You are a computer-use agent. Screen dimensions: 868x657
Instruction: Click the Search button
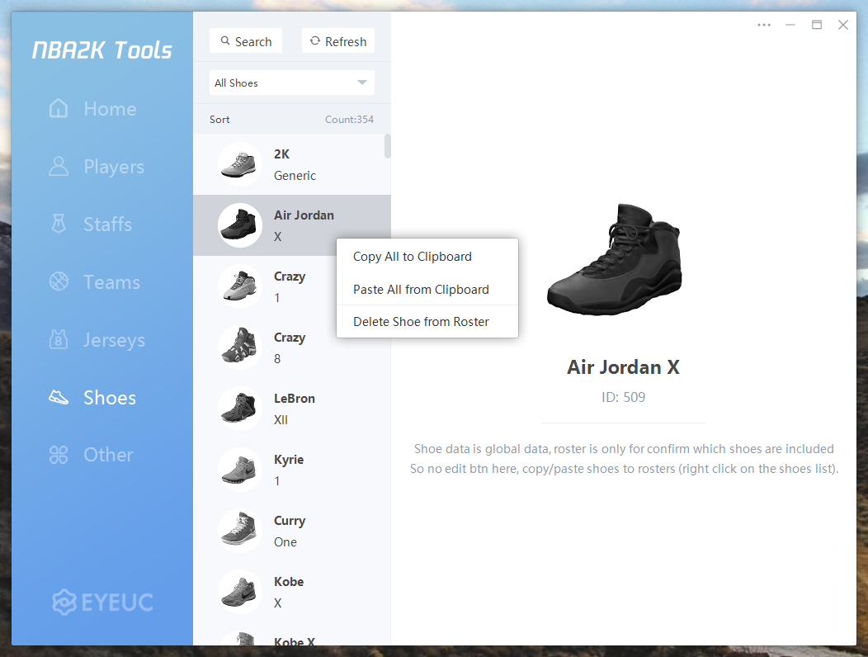pos(246,41)
